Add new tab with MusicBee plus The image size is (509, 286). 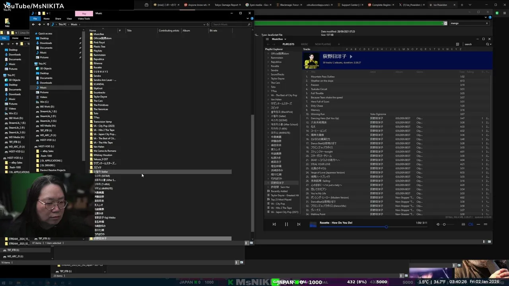click(x=339, y=44)
